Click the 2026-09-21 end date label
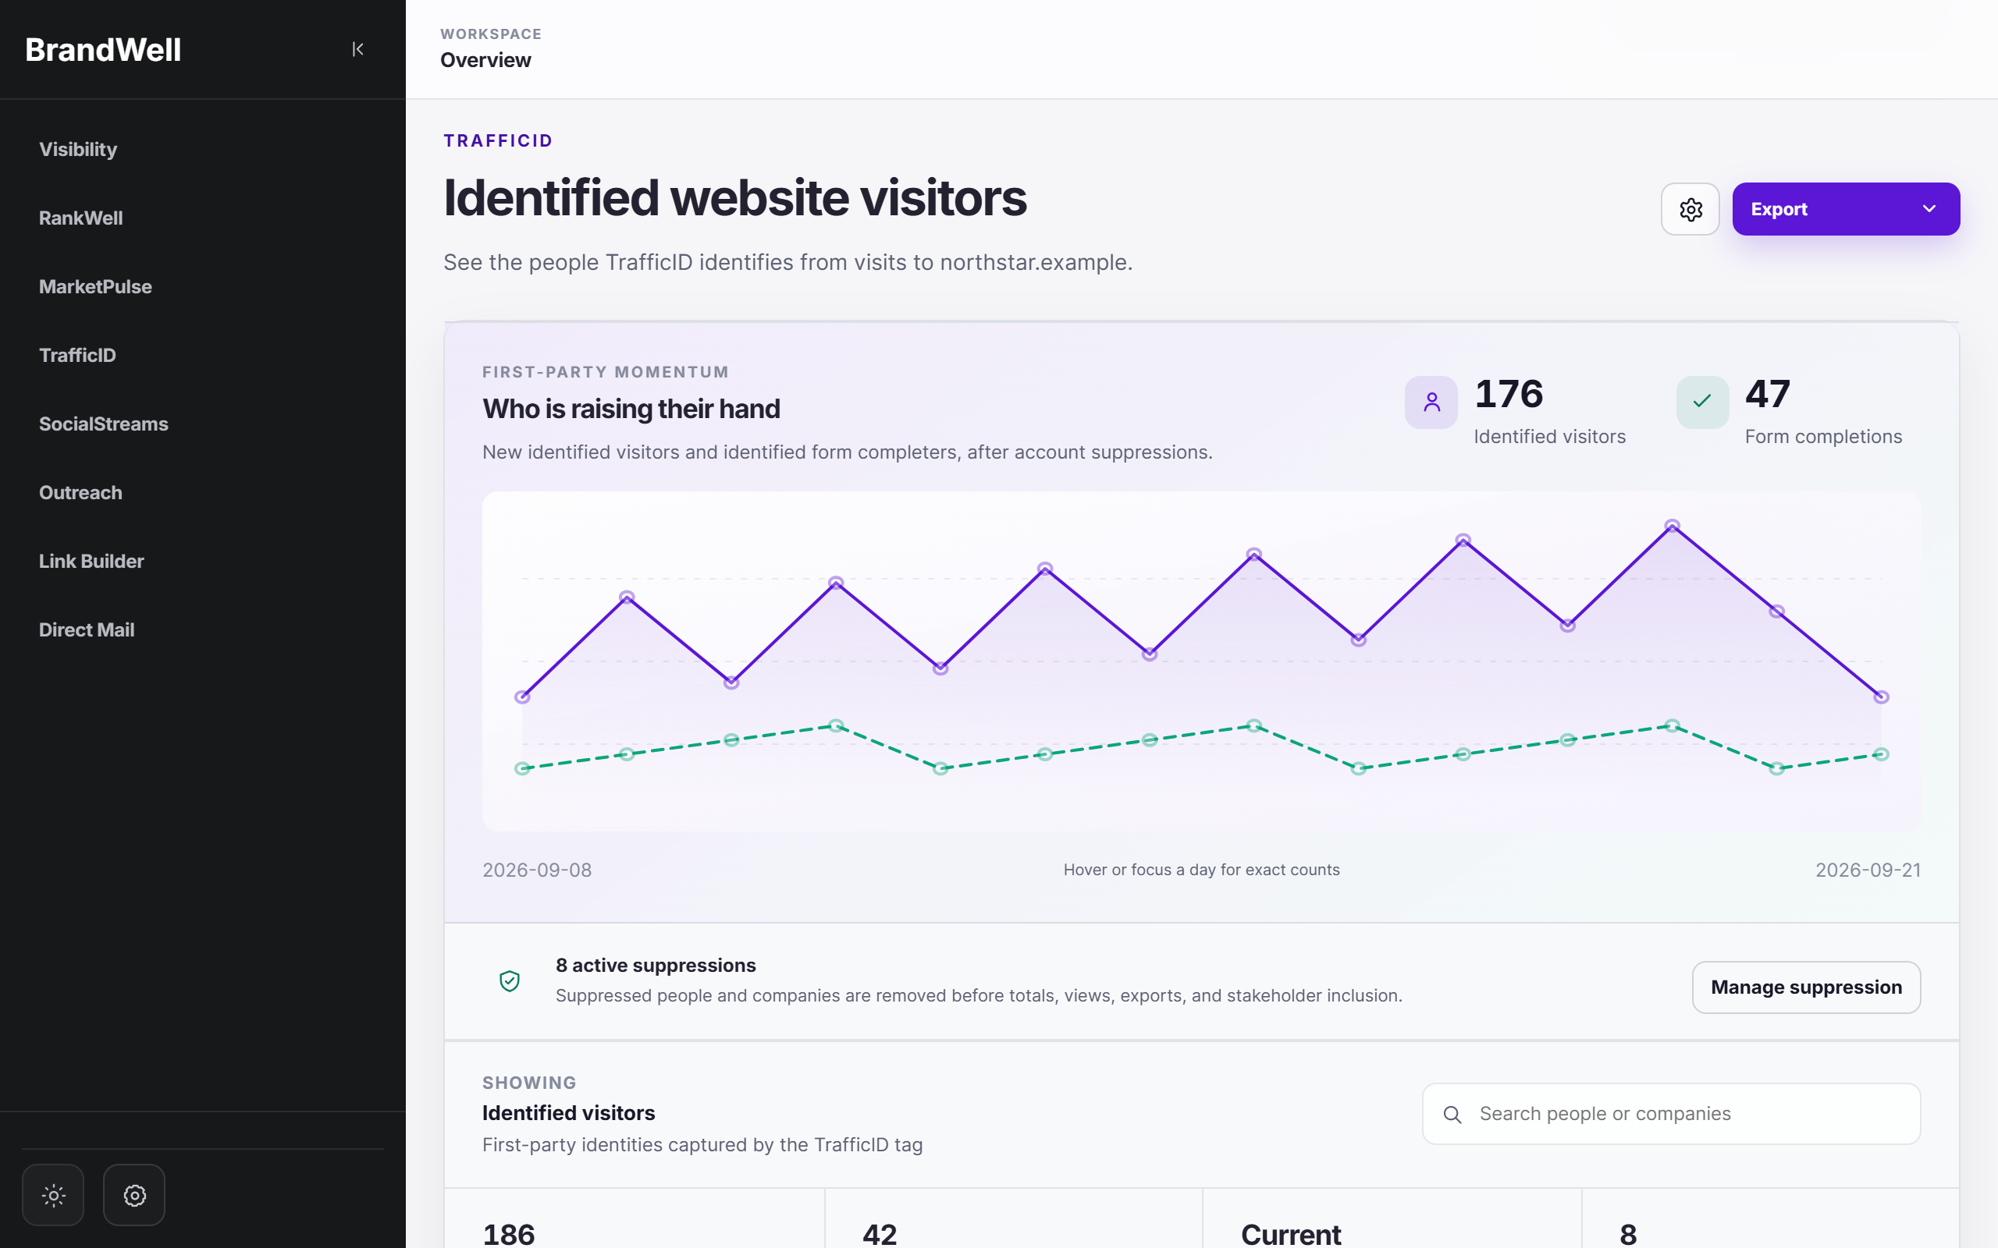 [1868, 870]
